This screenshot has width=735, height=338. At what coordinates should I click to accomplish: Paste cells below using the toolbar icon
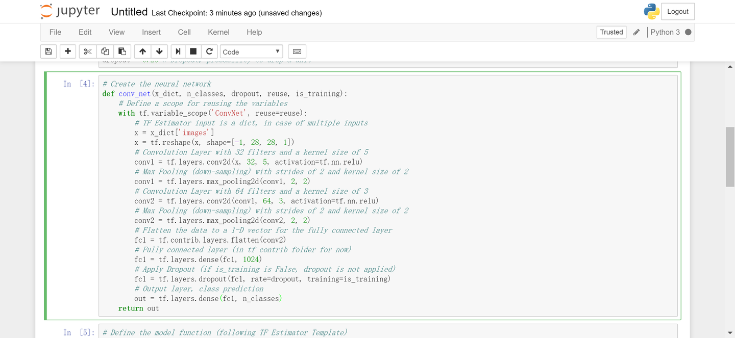[x=122, y=51]
